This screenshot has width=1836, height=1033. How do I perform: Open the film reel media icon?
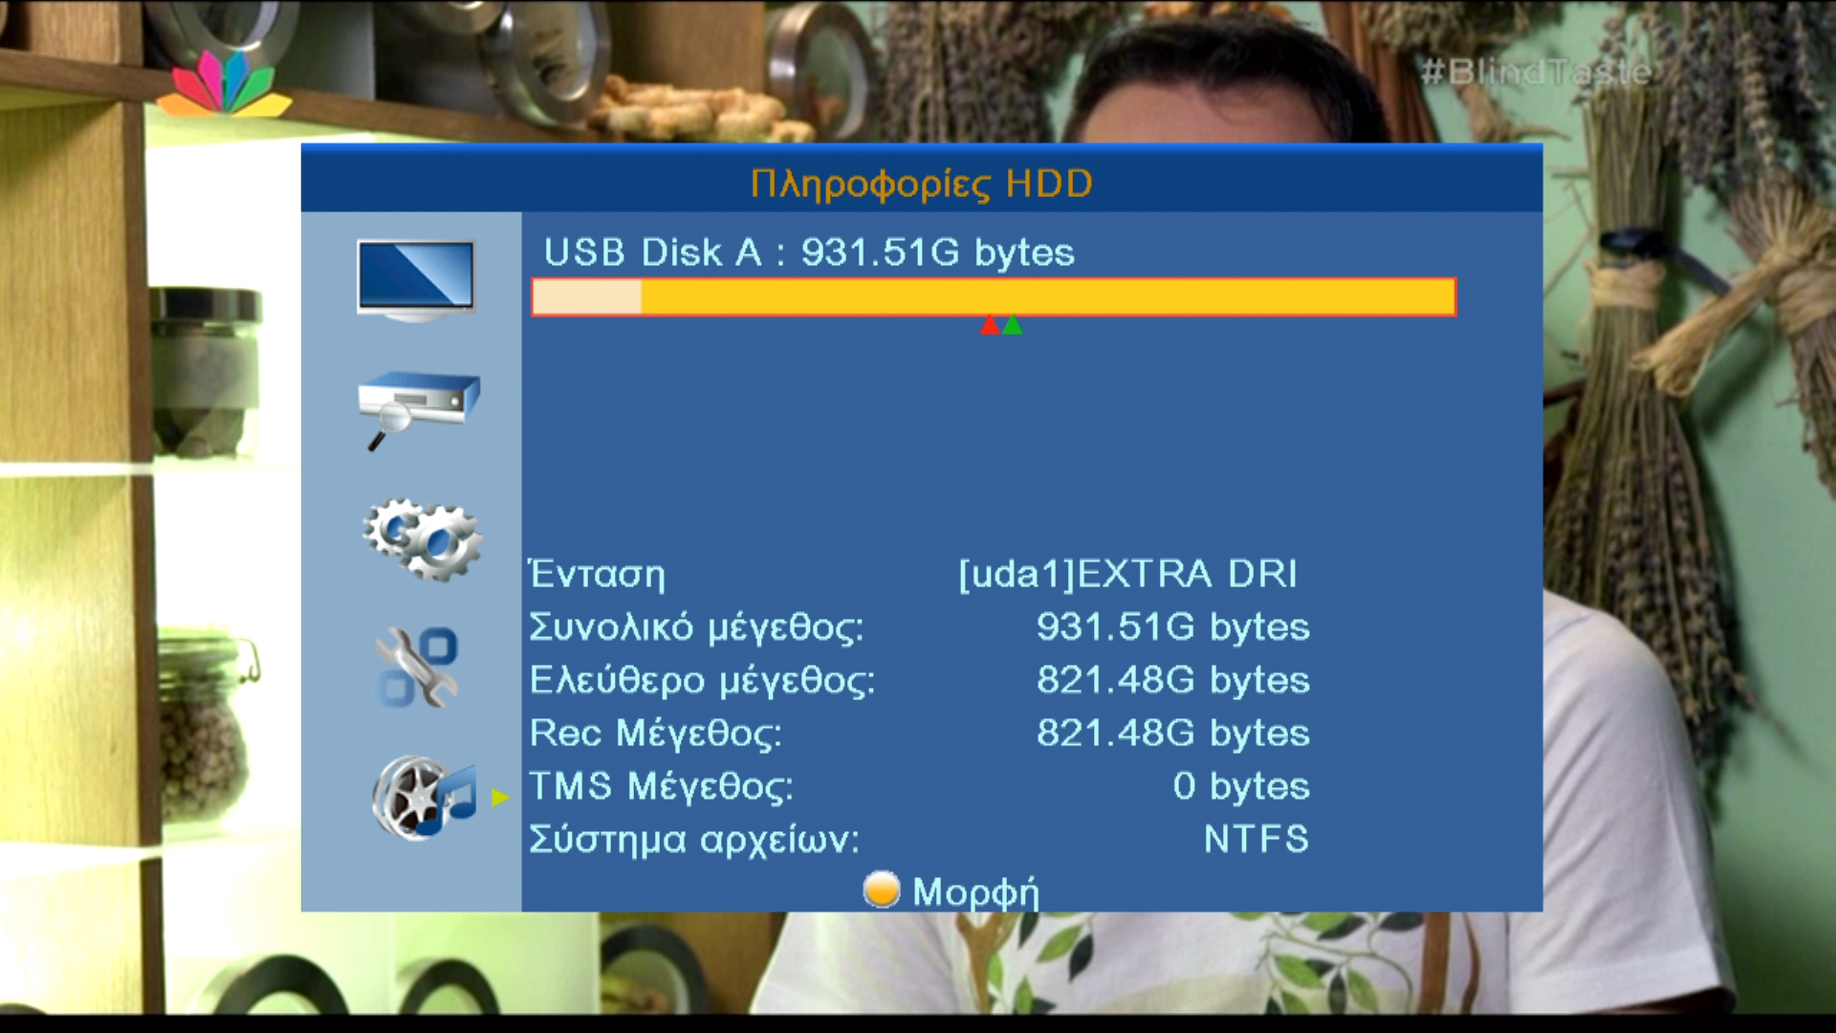pyautogui.click(x=425, y=798)
